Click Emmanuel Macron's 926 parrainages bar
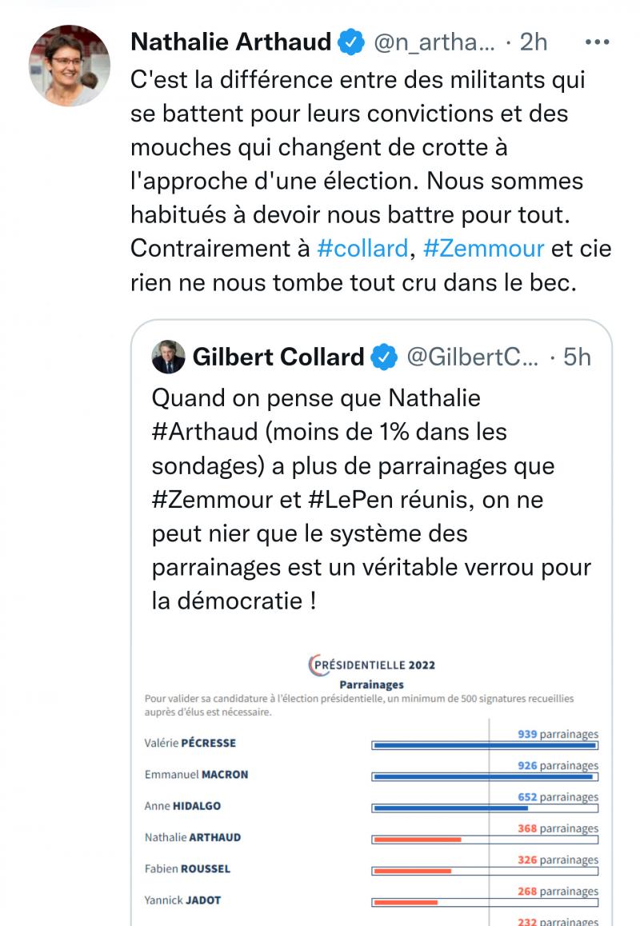The width and height of the screenshot is (640, 926). [x=482, y=776]
